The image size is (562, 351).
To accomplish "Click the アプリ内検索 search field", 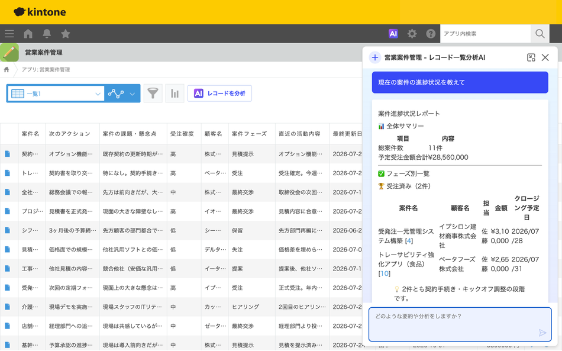I will (x=485, y=34).
